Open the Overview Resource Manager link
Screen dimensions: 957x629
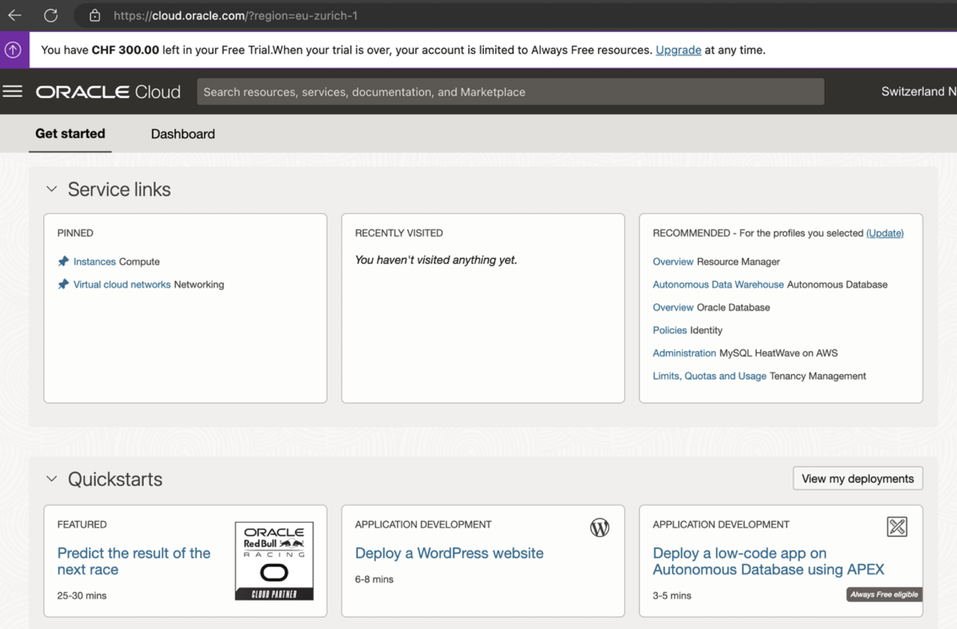click(x=673, y=261)
